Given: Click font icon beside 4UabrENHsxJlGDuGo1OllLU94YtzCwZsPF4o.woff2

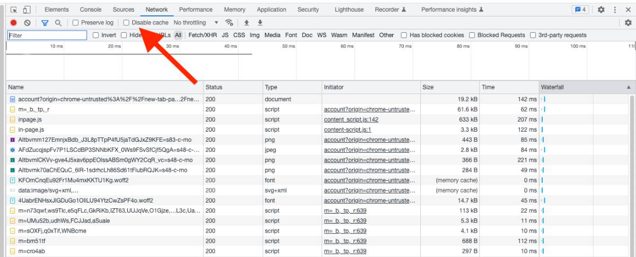Looking at the screenshot, I should (13, 200).
